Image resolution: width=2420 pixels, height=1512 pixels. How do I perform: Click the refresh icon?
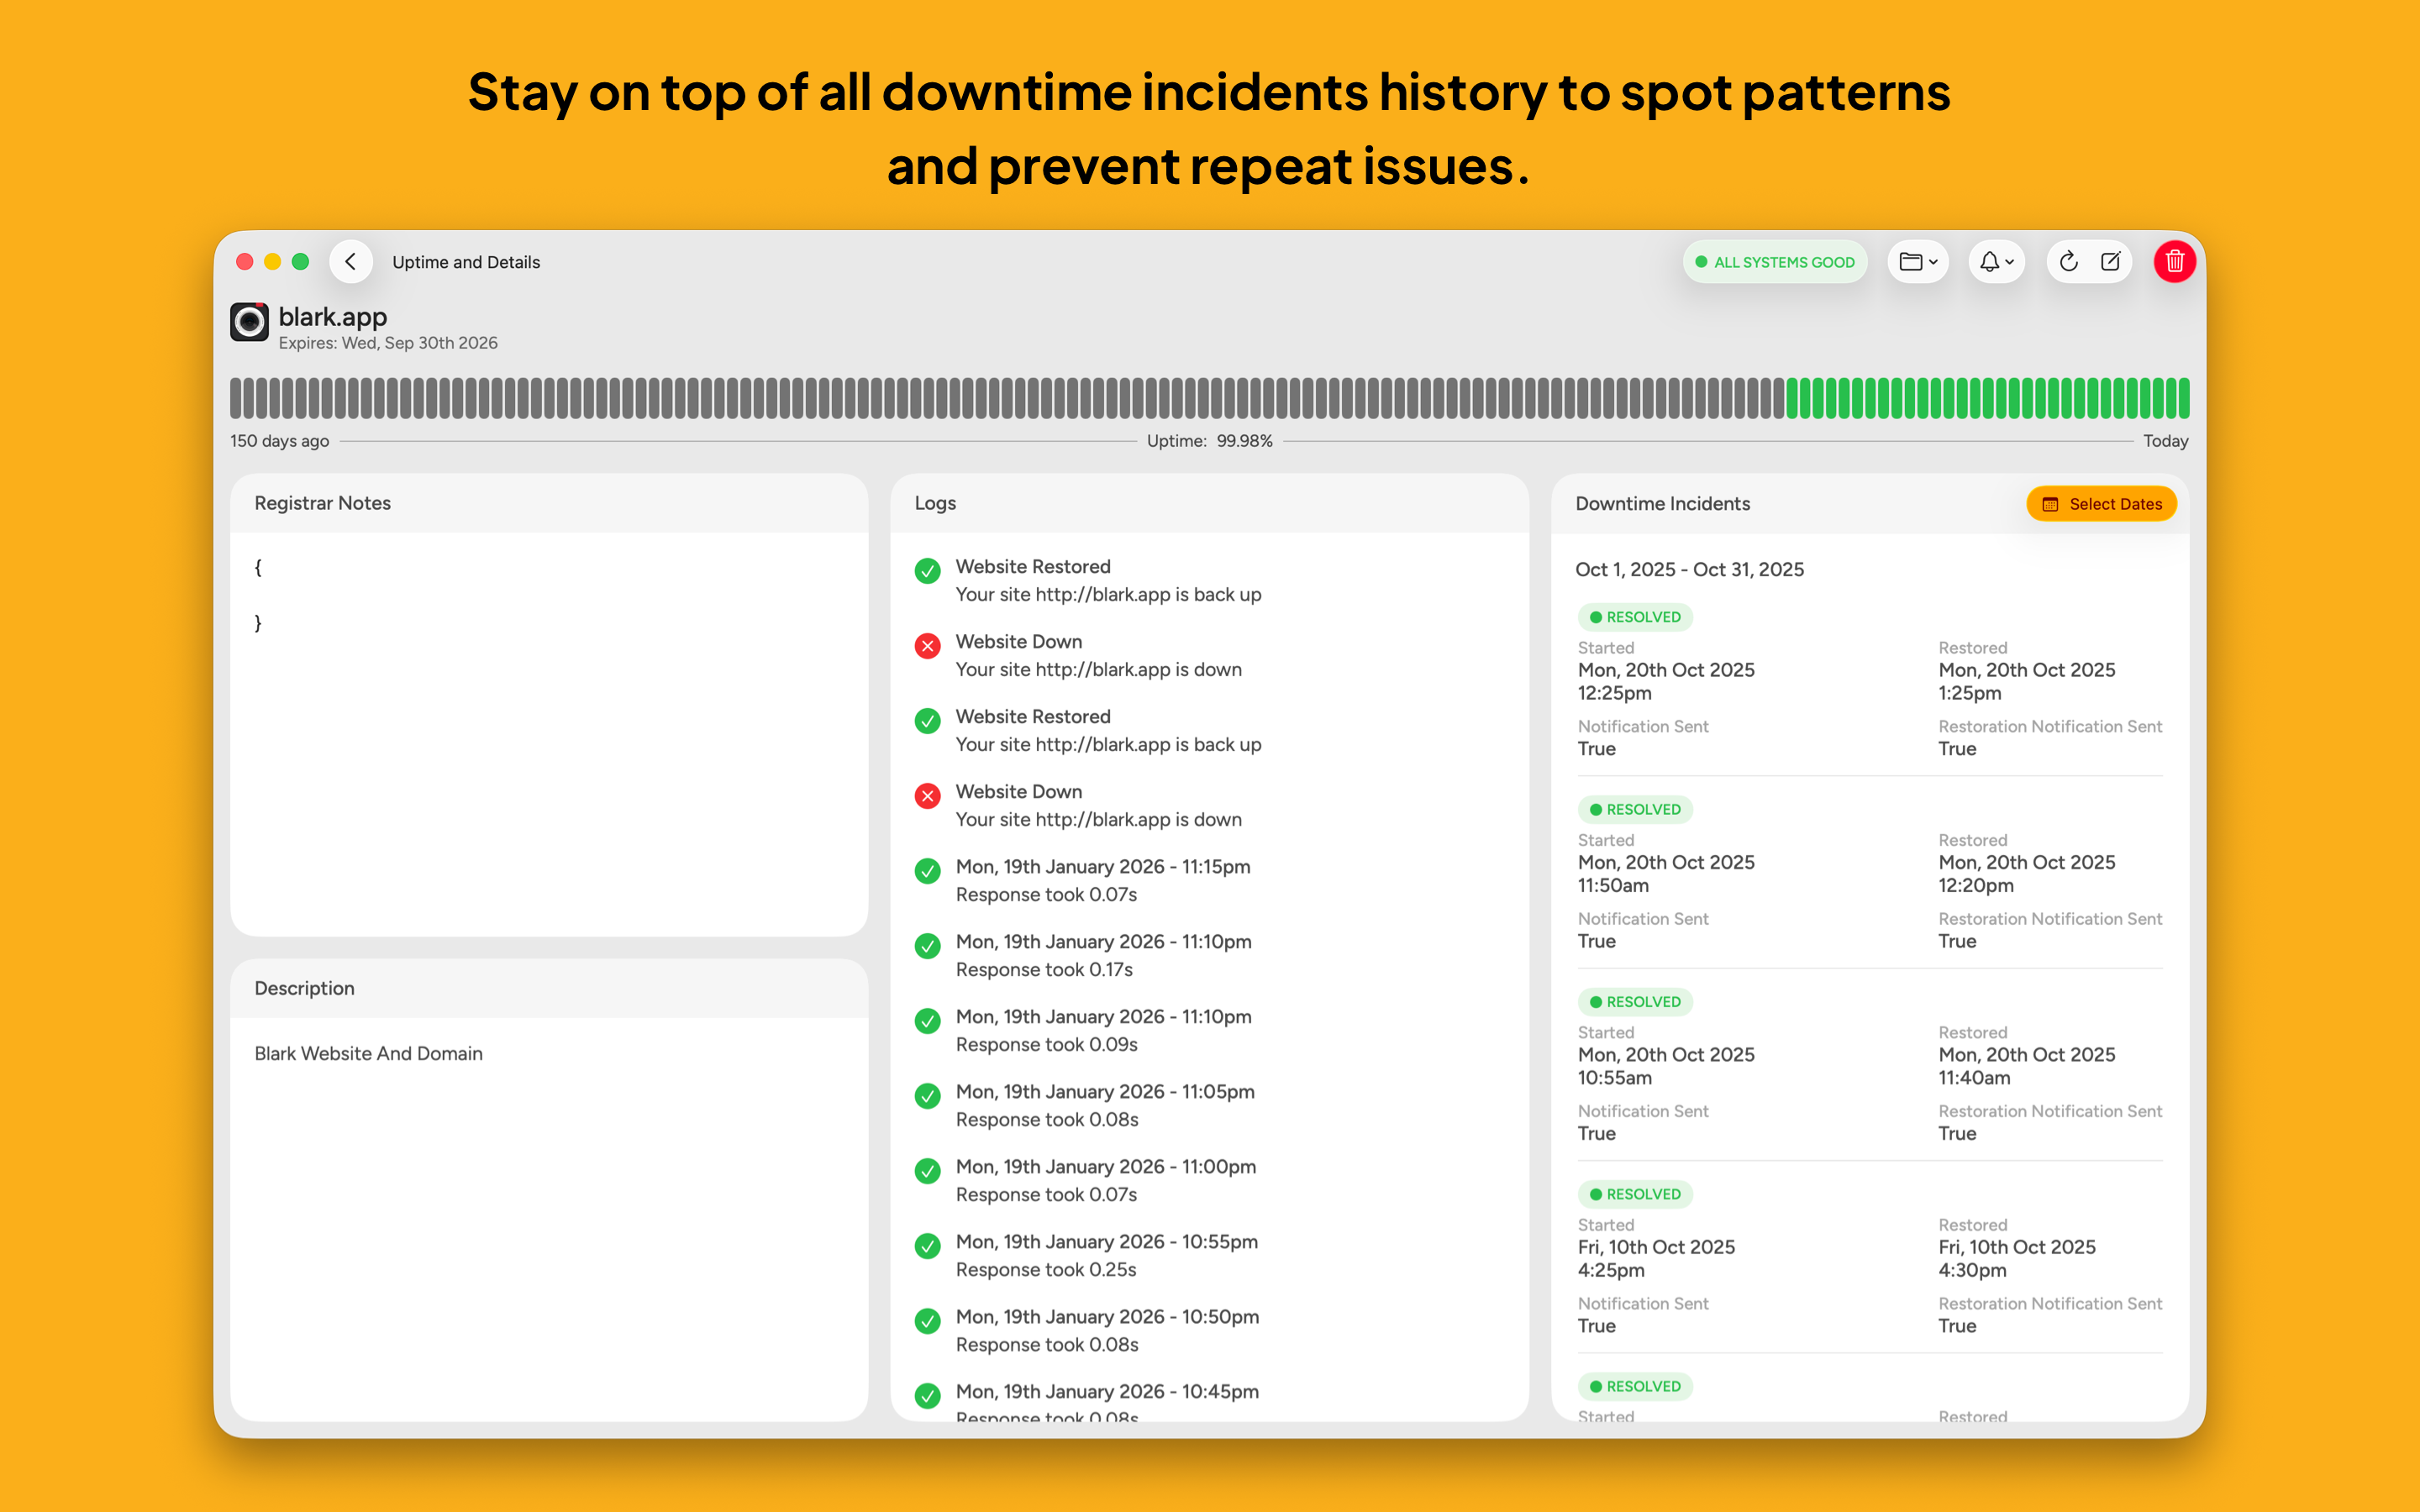2068,262
